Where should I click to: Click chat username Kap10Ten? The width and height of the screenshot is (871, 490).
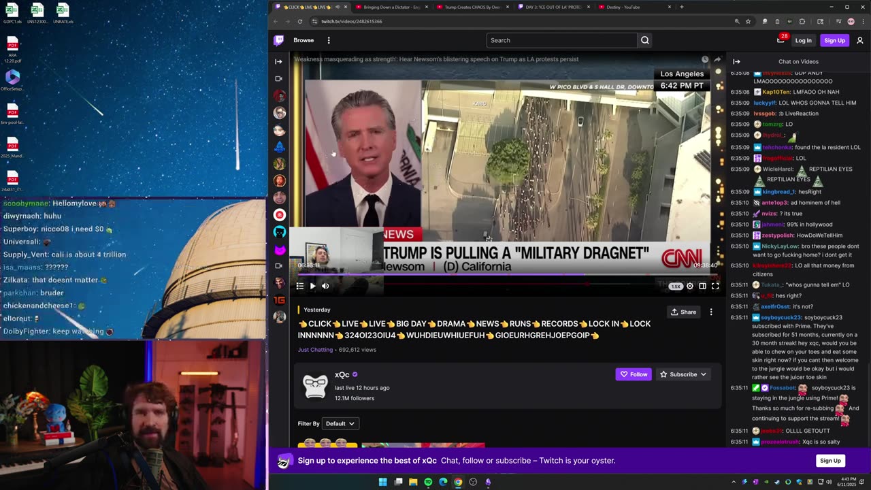click(x=776, y=92)
